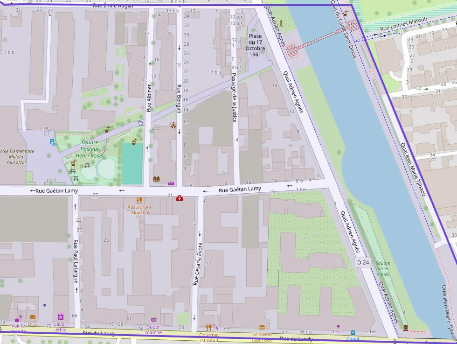
Task: Click the O 72 burger icon
Action: click(32, 317)
